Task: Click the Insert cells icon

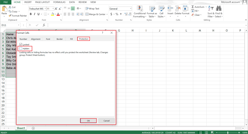Action: coord(170,9)
